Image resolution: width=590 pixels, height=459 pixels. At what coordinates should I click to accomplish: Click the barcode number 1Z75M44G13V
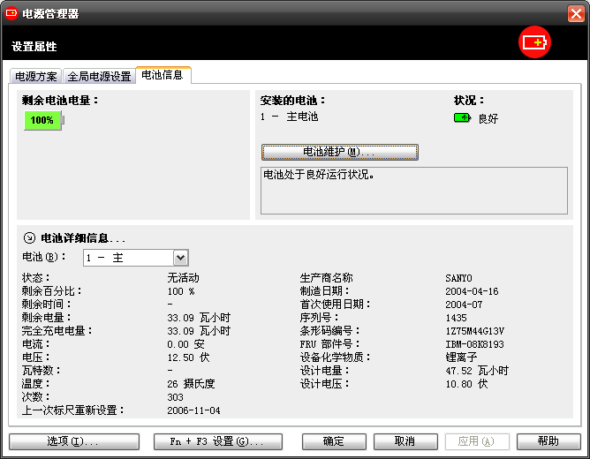(475, 331)
